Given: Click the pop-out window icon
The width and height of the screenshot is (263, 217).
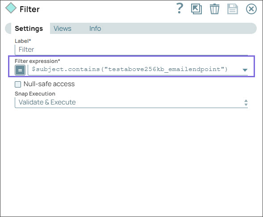Looking at the screenshot, I should point(196,9).
